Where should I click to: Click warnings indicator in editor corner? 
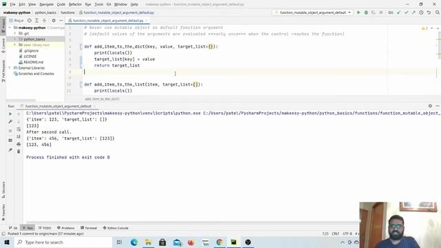tap(424, 28)
